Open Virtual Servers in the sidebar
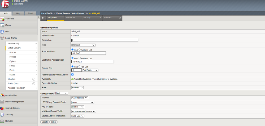 point(14,48)
